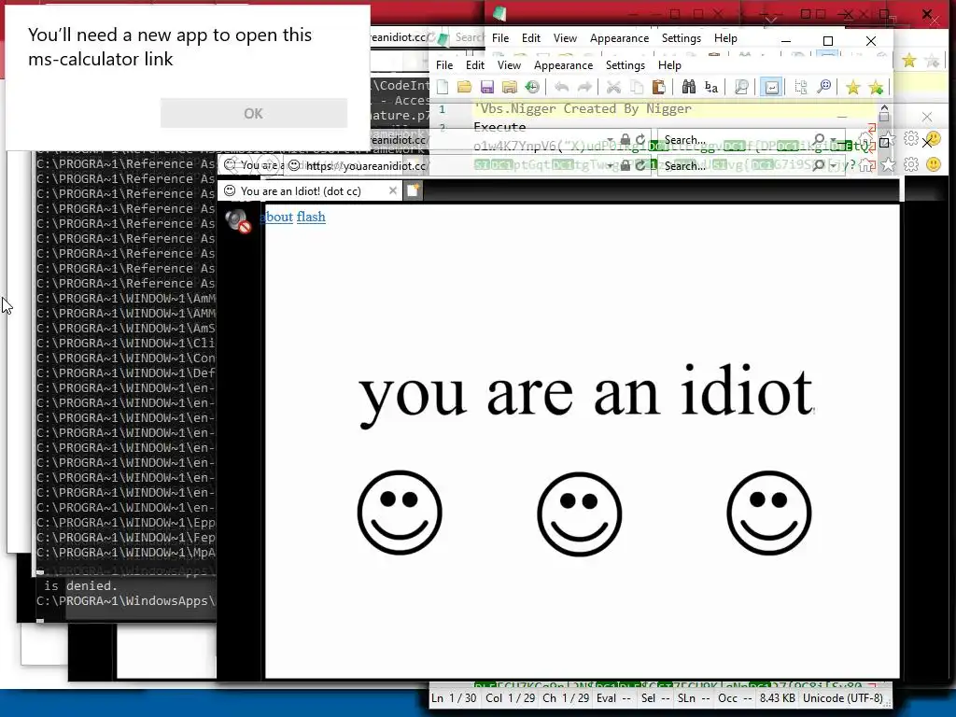Click the Undo arrow in editor toolbar
The image size is (956, 717).
(x=561, y=87)
